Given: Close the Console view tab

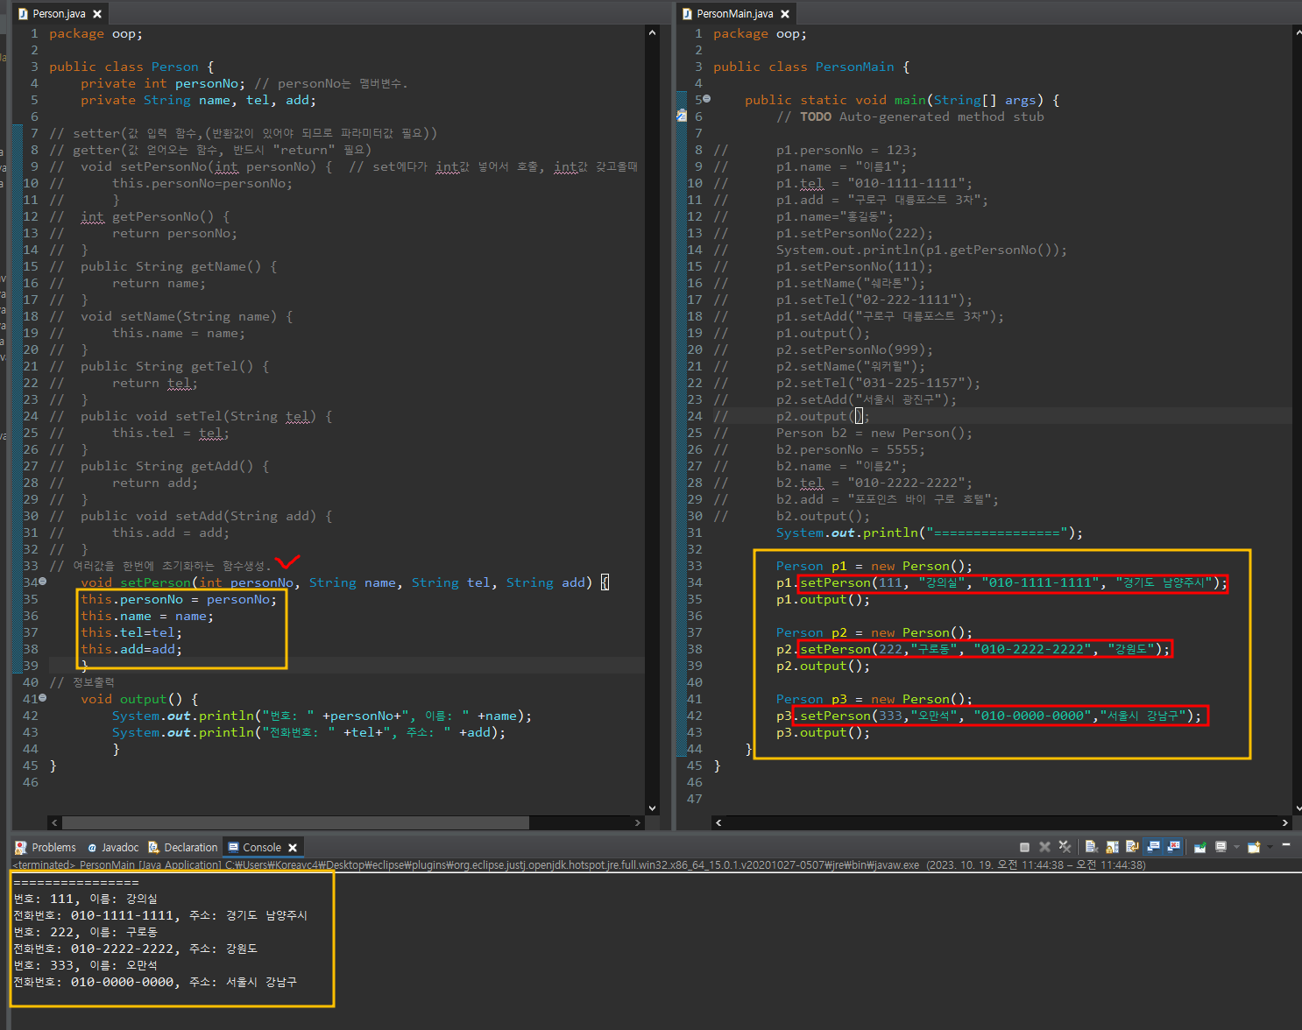Looking at the screenshot, I should click(293, 848).
